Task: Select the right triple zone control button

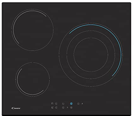Action: tap(78, 104)
